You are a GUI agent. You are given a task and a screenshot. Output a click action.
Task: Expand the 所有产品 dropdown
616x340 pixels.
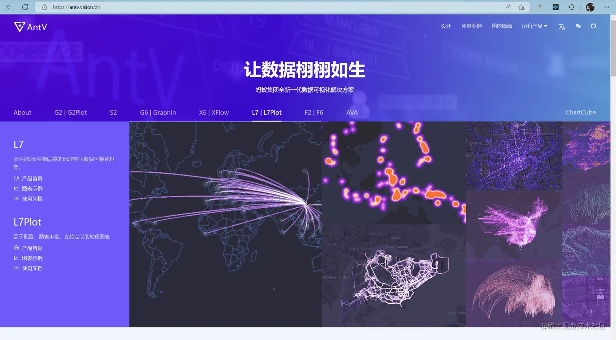pos(535,26)
